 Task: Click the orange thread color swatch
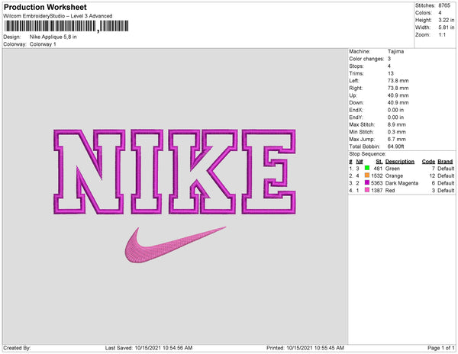point(367,175)
